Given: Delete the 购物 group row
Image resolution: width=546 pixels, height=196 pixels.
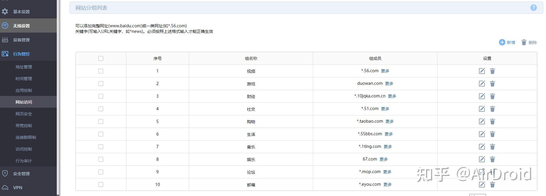Looking at the screenshot, I should click(x=492, y=121).
